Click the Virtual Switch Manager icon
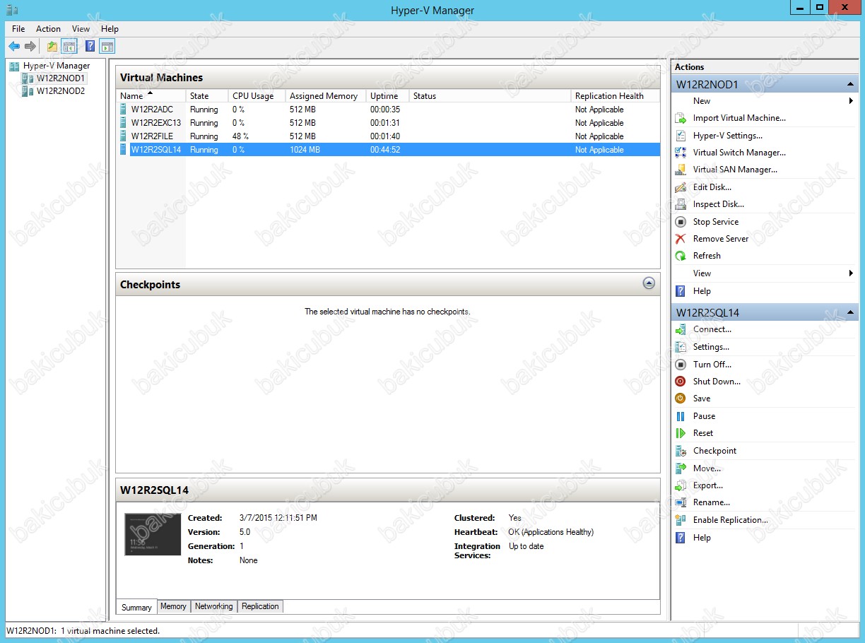Viewport: 865px width, 643px height. tap(681, 153)
